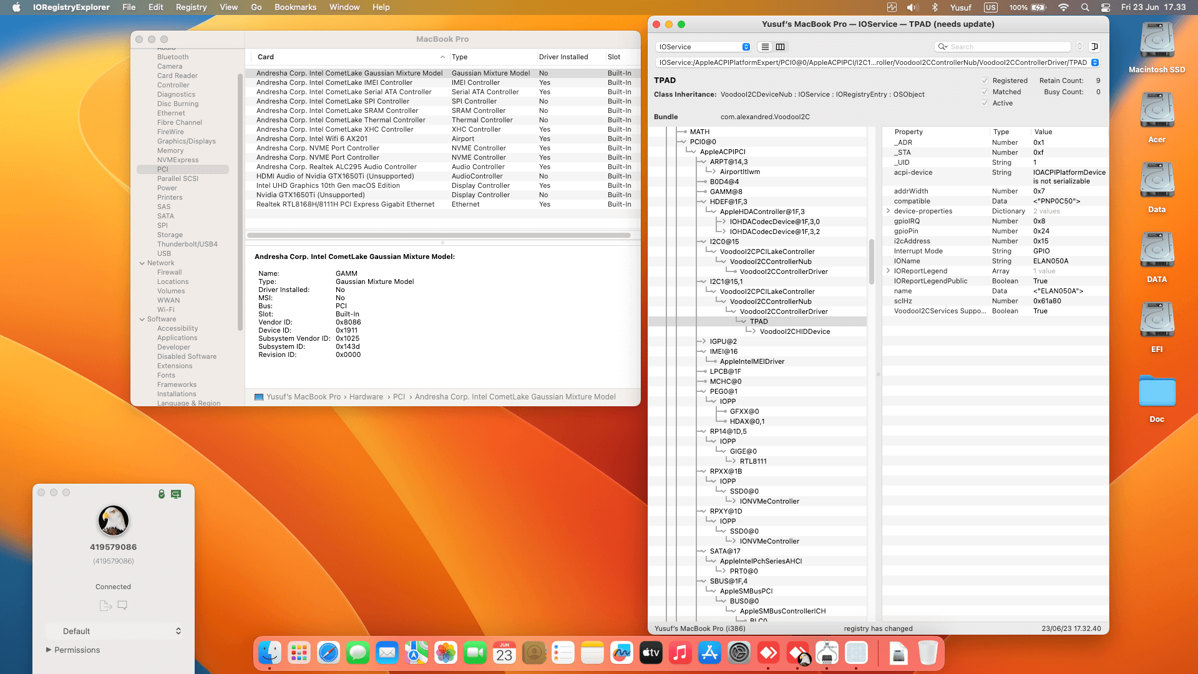Click the System Information table horizontal scrollbar
1198x674 pixels.
pos(439,235)
